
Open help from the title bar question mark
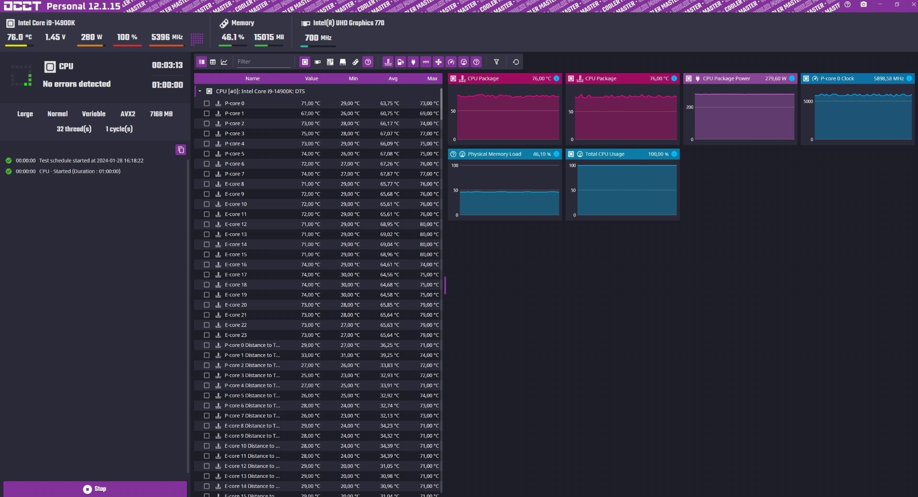(847, 4)
